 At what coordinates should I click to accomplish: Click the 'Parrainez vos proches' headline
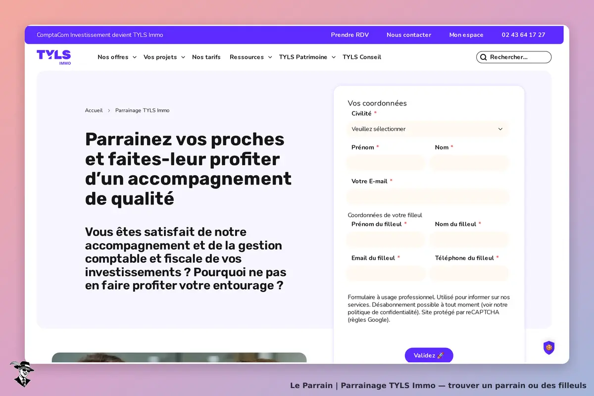189,169
